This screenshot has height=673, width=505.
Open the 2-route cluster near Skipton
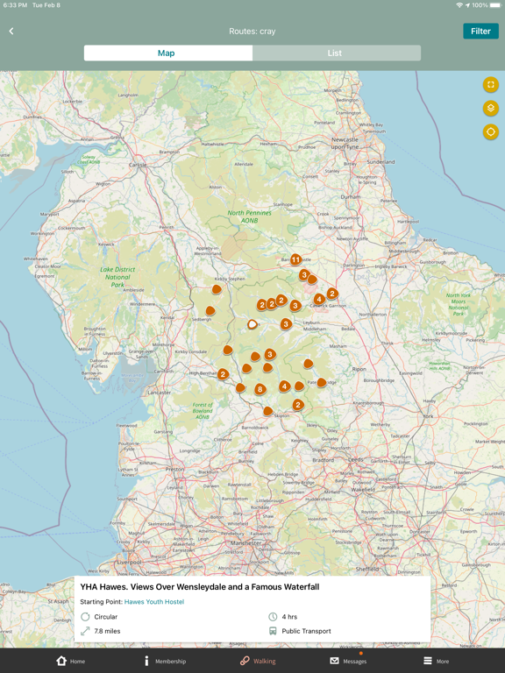[x=298, y=404]
